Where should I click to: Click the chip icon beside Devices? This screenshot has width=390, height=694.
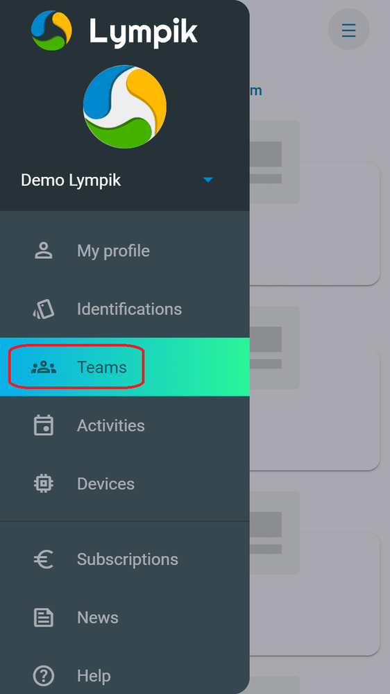pos(44,484)
